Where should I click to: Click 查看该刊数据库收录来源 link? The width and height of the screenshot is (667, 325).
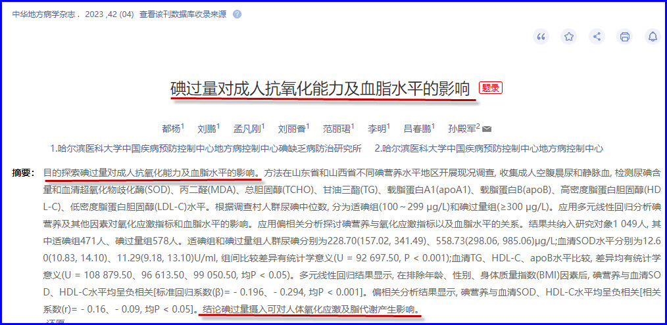click(183, 14)
